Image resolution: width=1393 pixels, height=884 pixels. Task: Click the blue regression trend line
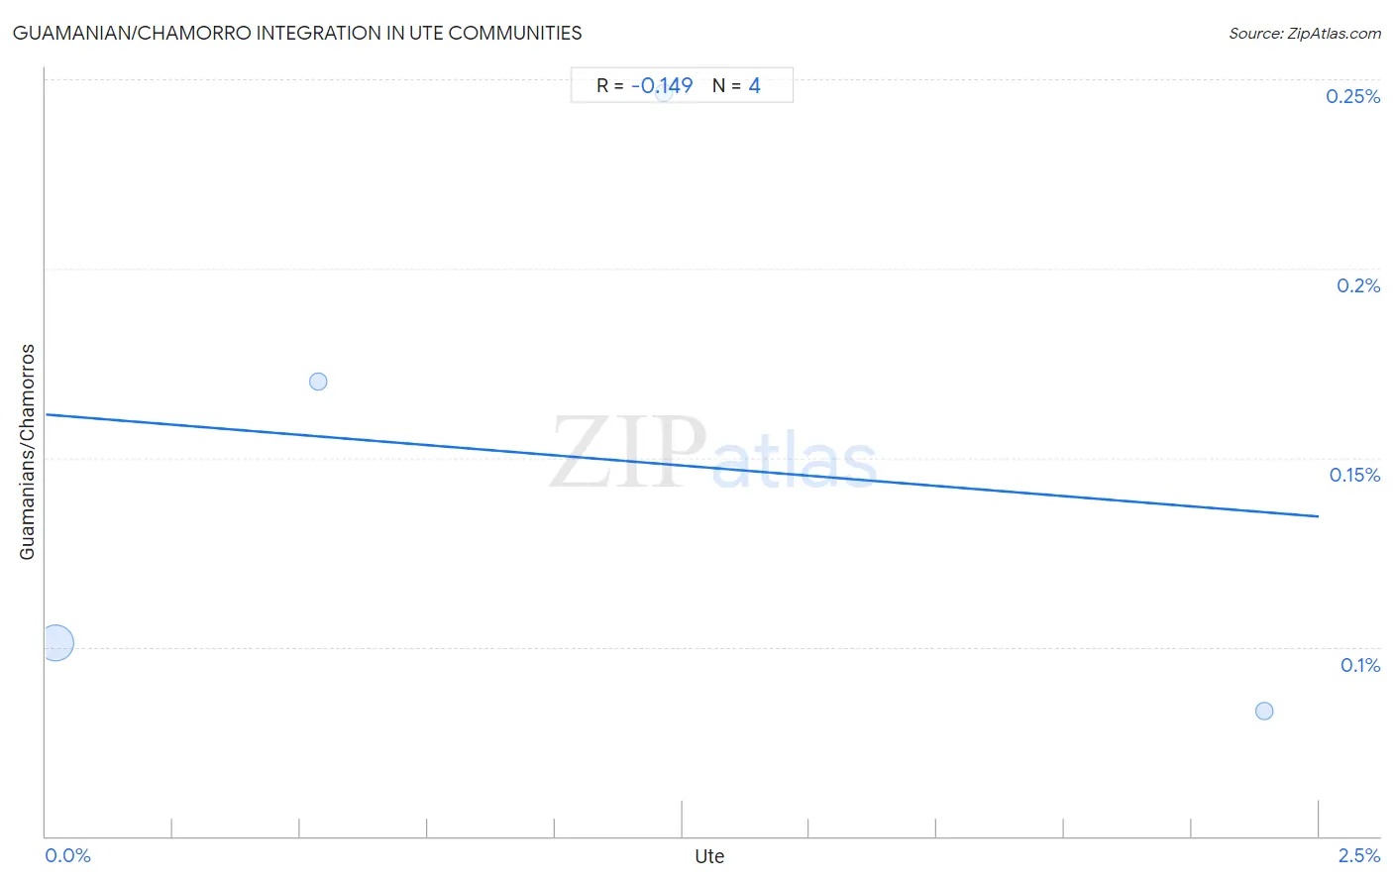[681, 465]
